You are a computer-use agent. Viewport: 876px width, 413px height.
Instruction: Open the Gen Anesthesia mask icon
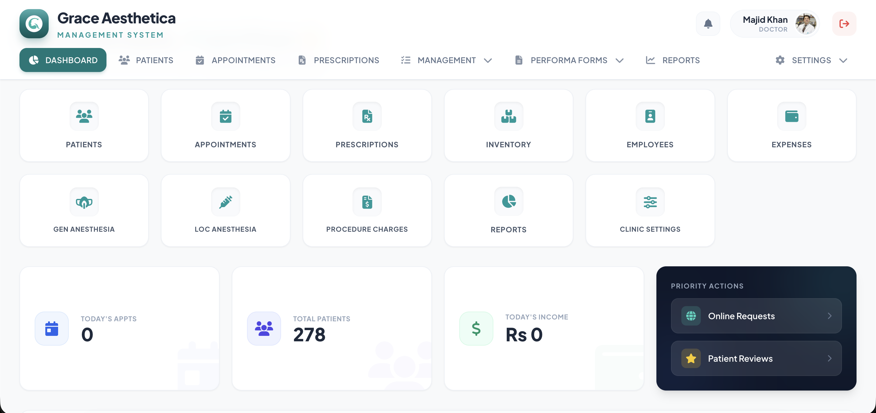click(84, 202)
